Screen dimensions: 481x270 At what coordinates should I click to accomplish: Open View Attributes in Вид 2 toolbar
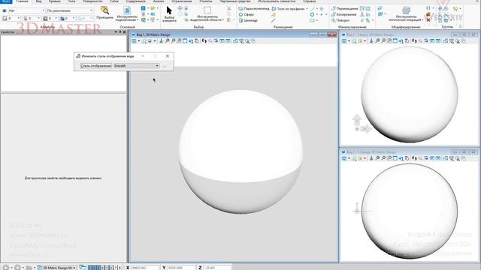[344, 41]
